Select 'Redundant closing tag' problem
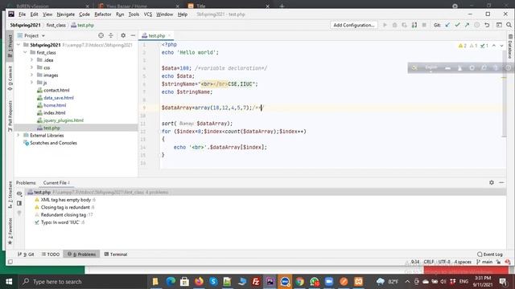The image size is (515, 289). pos(64,214)
